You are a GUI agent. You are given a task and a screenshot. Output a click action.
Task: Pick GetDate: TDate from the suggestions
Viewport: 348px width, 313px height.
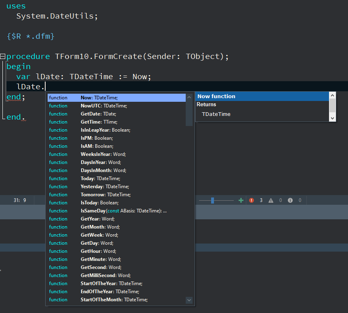coord(117,114)
